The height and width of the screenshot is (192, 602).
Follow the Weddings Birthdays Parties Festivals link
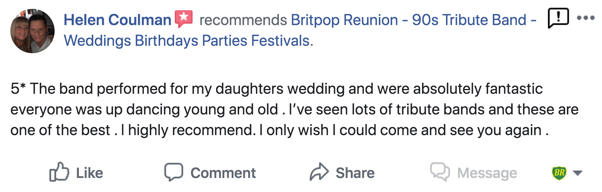click(x=188, y=41)
